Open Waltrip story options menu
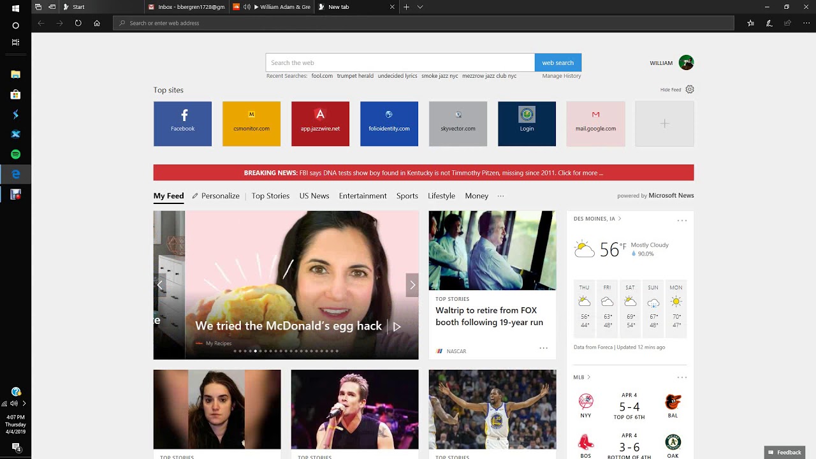Screen dimensions: 816x459 click(x=543, y=348)
